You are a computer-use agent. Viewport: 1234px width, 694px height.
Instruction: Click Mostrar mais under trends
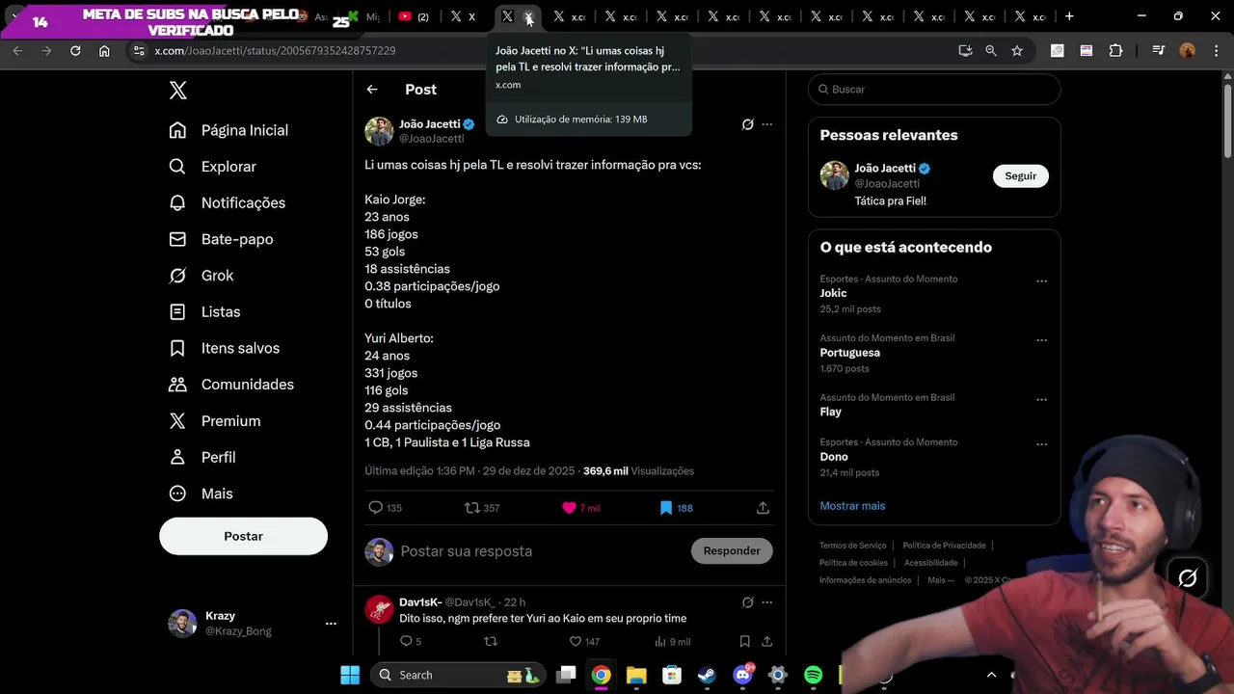(852, 506)
